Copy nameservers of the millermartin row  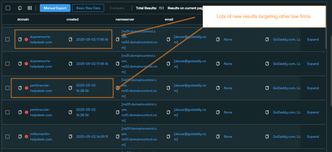(x=118, y=136)
